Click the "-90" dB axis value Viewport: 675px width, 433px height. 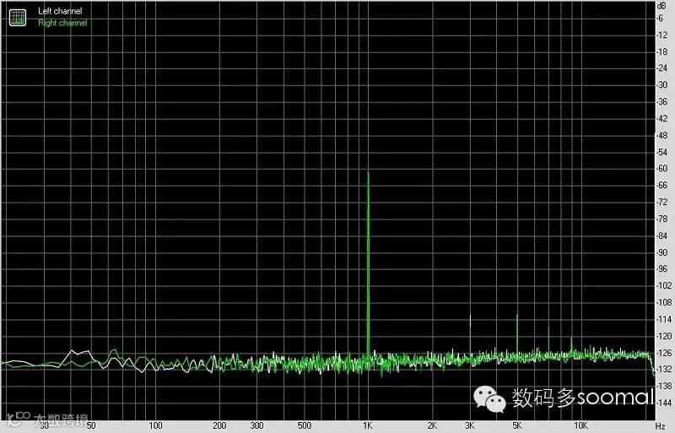tap(661, 253)
